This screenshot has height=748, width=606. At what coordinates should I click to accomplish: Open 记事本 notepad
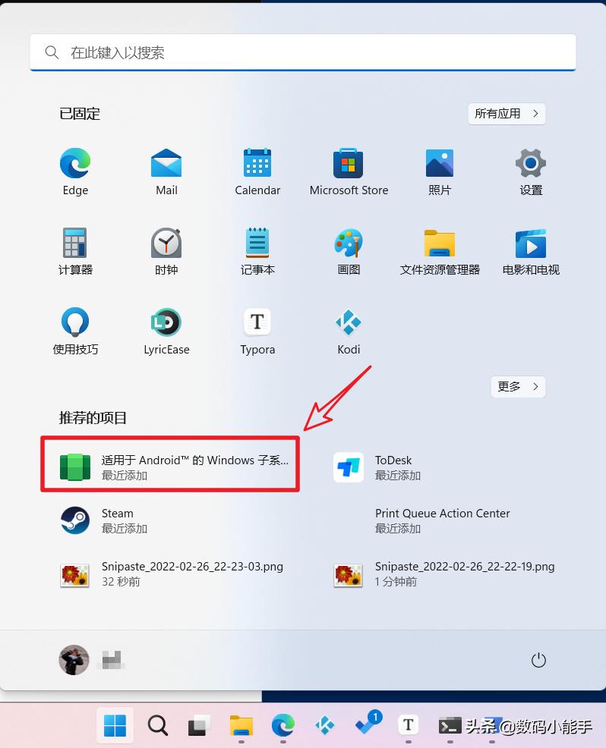[257, 251]
